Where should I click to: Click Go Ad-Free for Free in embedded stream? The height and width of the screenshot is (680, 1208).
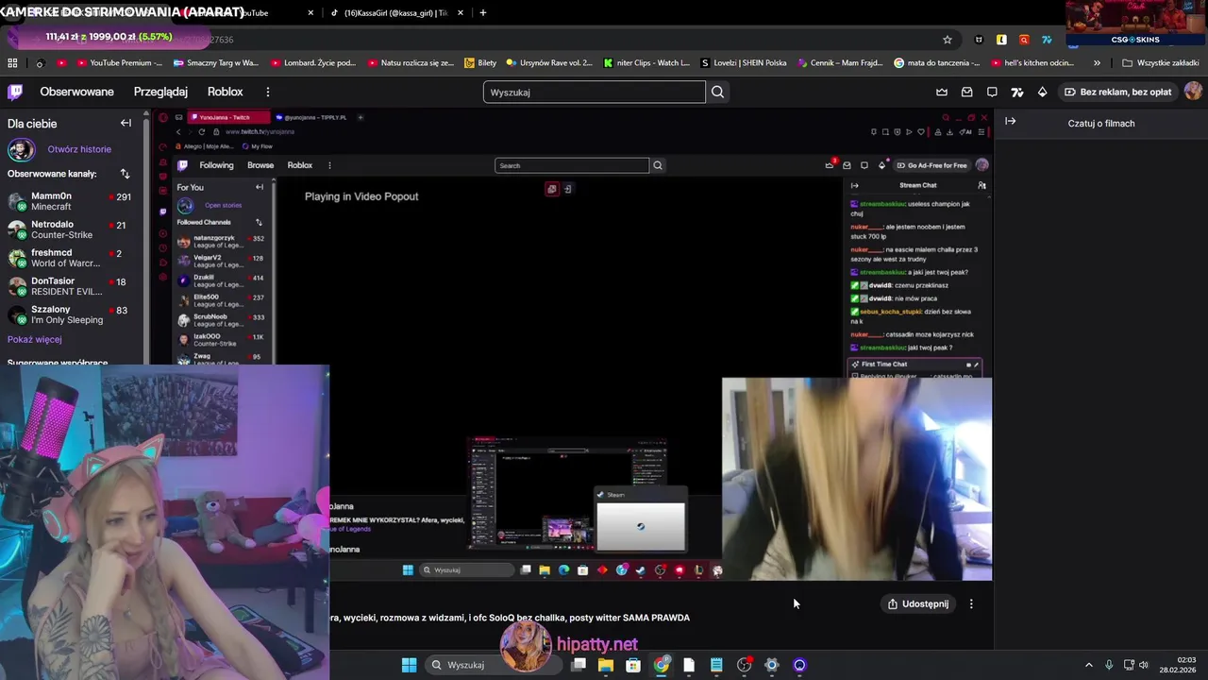(x=931, y=165)
